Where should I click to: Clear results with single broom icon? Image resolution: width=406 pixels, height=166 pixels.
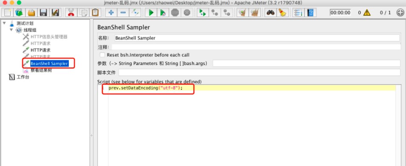click(242, 12)
